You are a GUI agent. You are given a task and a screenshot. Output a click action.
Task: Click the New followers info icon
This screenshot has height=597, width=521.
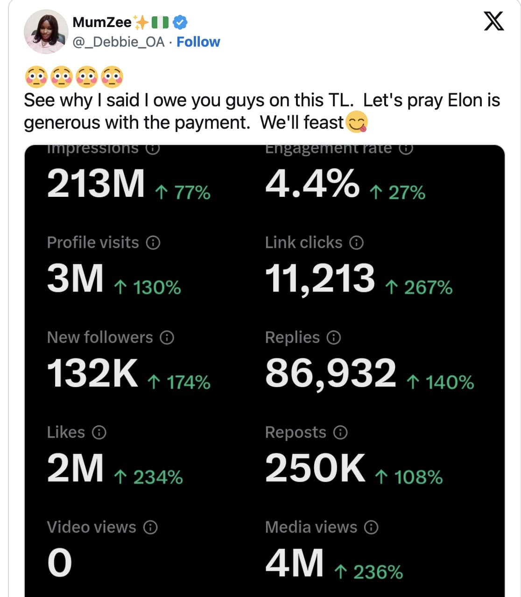click(167, 337)
